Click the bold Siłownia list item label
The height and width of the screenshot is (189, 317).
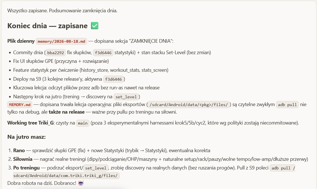(23, 159)
